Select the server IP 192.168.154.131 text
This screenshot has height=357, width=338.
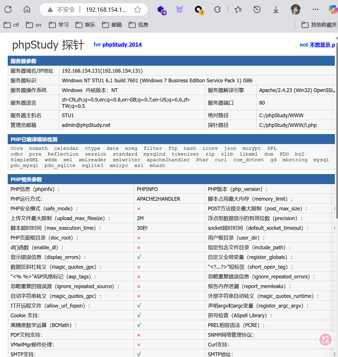click(x=102, y=71)
